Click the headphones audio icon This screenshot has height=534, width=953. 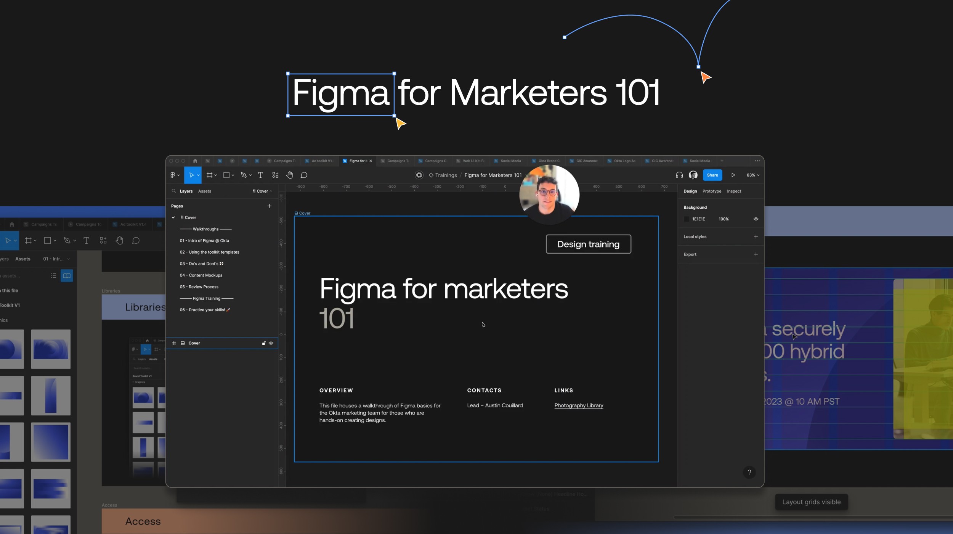point(679,175)
